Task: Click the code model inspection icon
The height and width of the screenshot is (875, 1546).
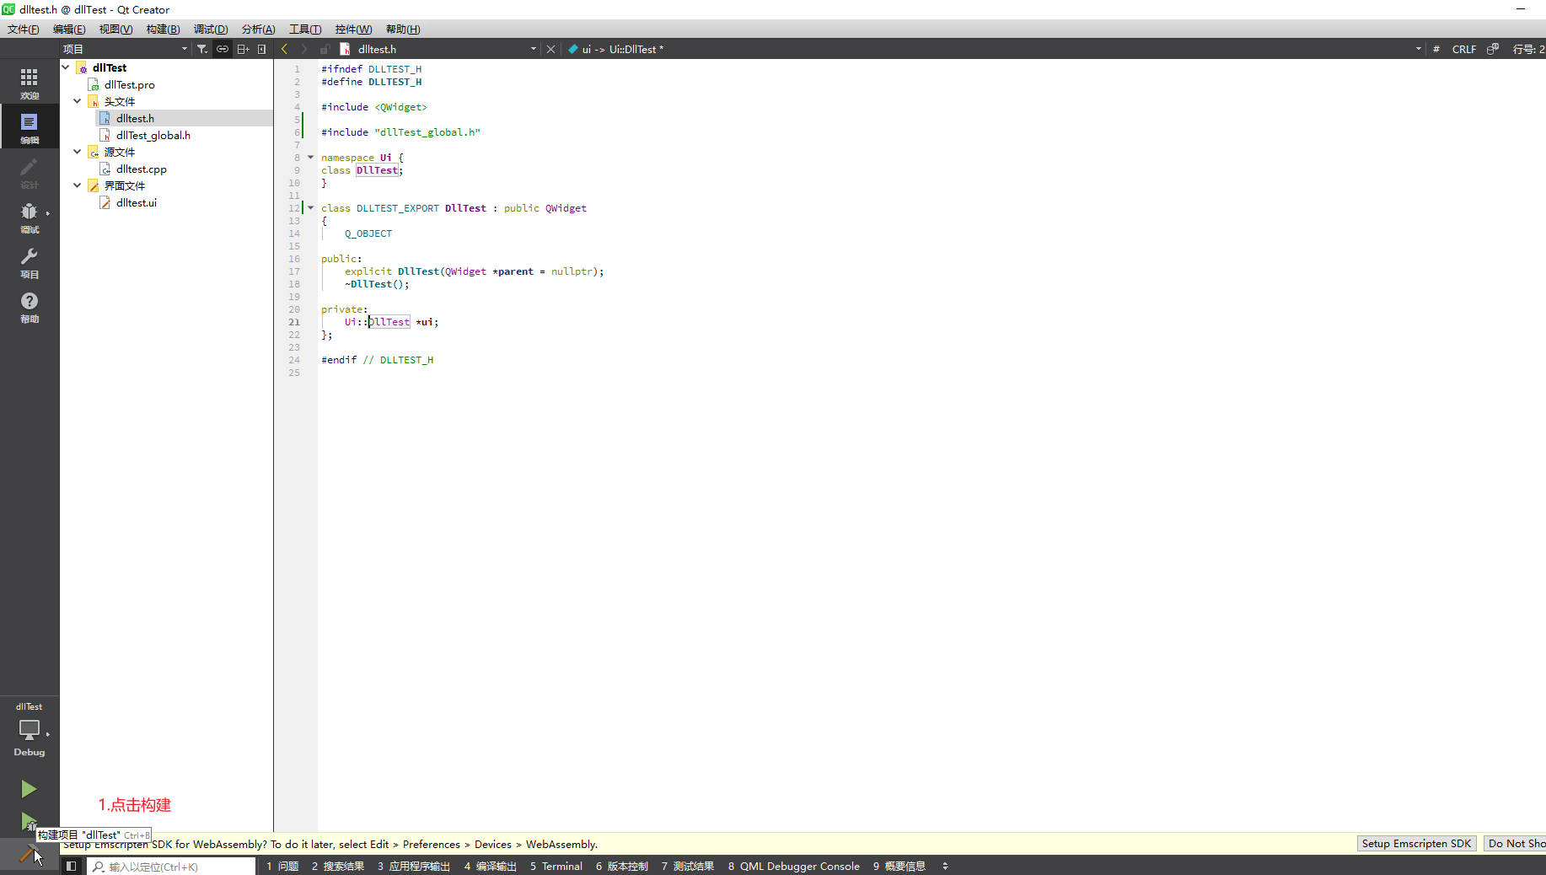Action: pos(1493,49)
